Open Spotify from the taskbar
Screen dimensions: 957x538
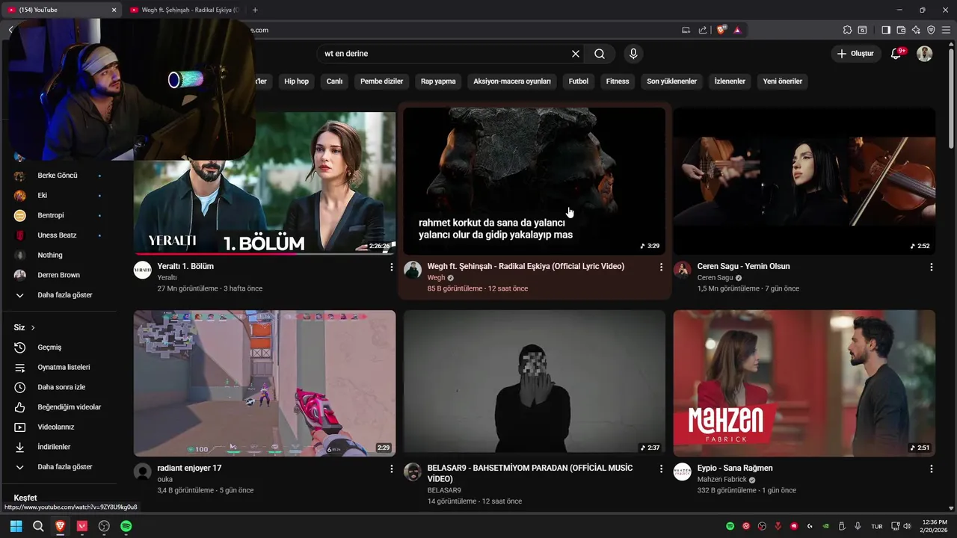[126, 526]
